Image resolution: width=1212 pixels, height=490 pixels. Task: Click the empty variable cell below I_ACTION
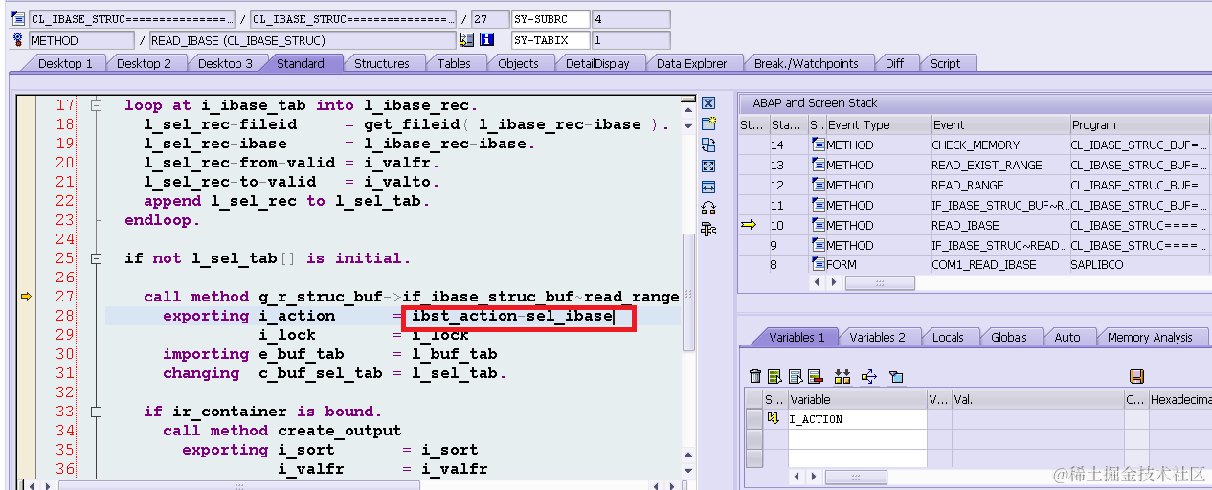click(857, 438)
